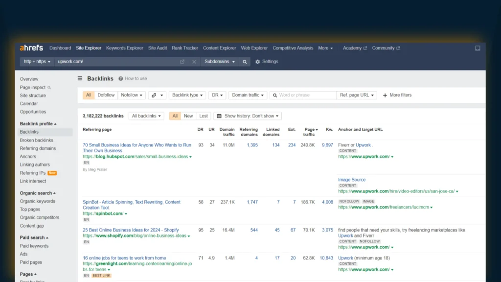Open Settings via the gear icon
Viewport: 501px width, 282px height.
(x=258, y=62)
